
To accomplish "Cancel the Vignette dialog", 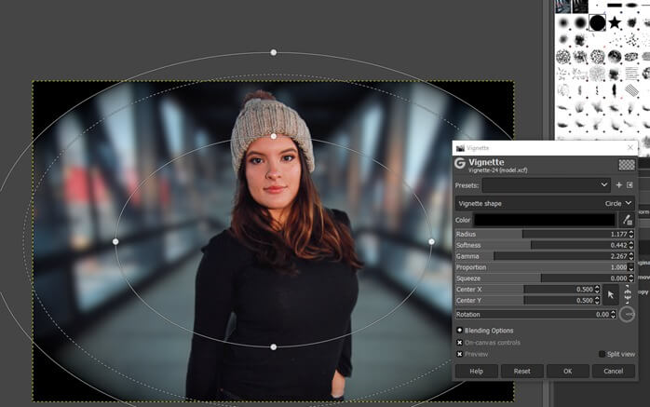I will 613,371.
